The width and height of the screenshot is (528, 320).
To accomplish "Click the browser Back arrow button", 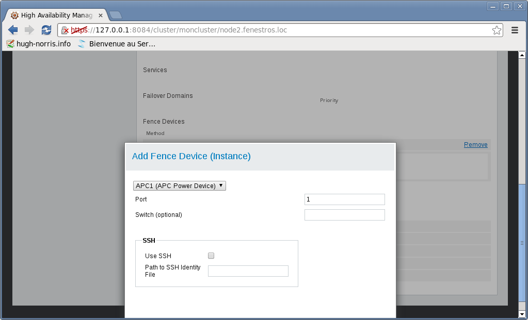I will click(x=13, y=30).
